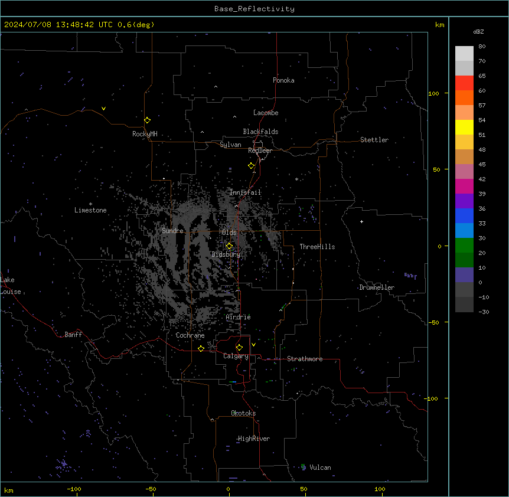Click the yellow diamond marker below Cochrane
Viewport: 509px width, 497px height.
(201, 348)
